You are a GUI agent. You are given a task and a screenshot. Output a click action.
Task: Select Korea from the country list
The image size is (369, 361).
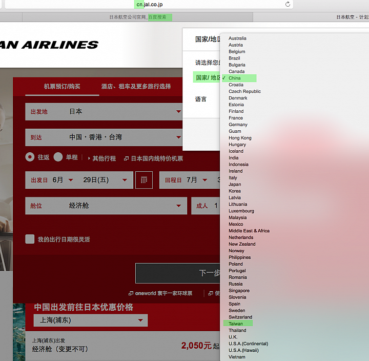pyautogui.click(x=235, y=191)
